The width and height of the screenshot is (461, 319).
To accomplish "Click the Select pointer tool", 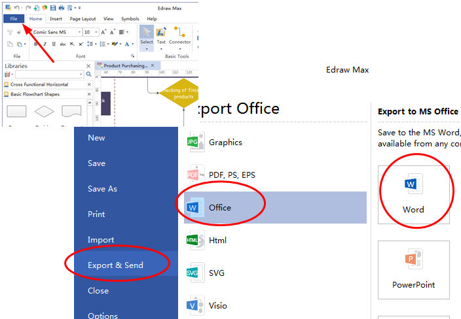I will click(x=147, y=33).
